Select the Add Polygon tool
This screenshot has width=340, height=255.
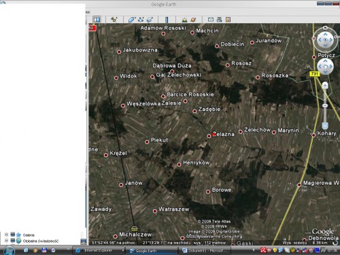[x=132, y=20]
